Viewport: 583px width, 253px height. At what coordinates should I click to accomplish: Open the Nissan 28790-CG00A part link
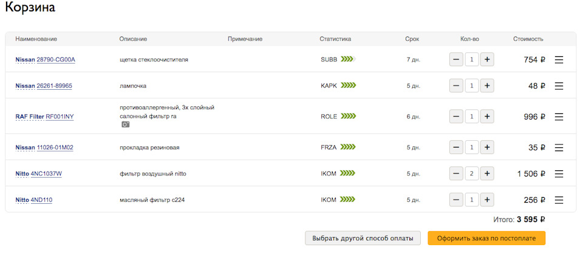pyautogui.click(x=56, y=59)
